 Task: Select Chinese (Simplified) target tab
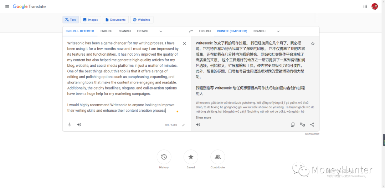[232, 31]
